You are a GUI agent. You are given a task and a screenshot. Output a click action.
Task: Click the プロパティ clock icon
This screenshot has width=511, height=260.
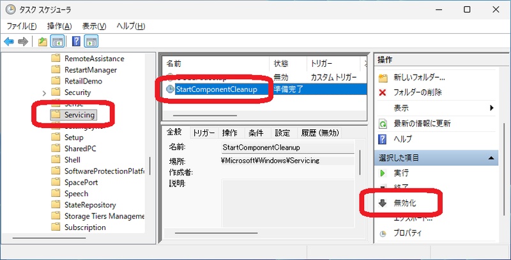[x=383, y=234]
